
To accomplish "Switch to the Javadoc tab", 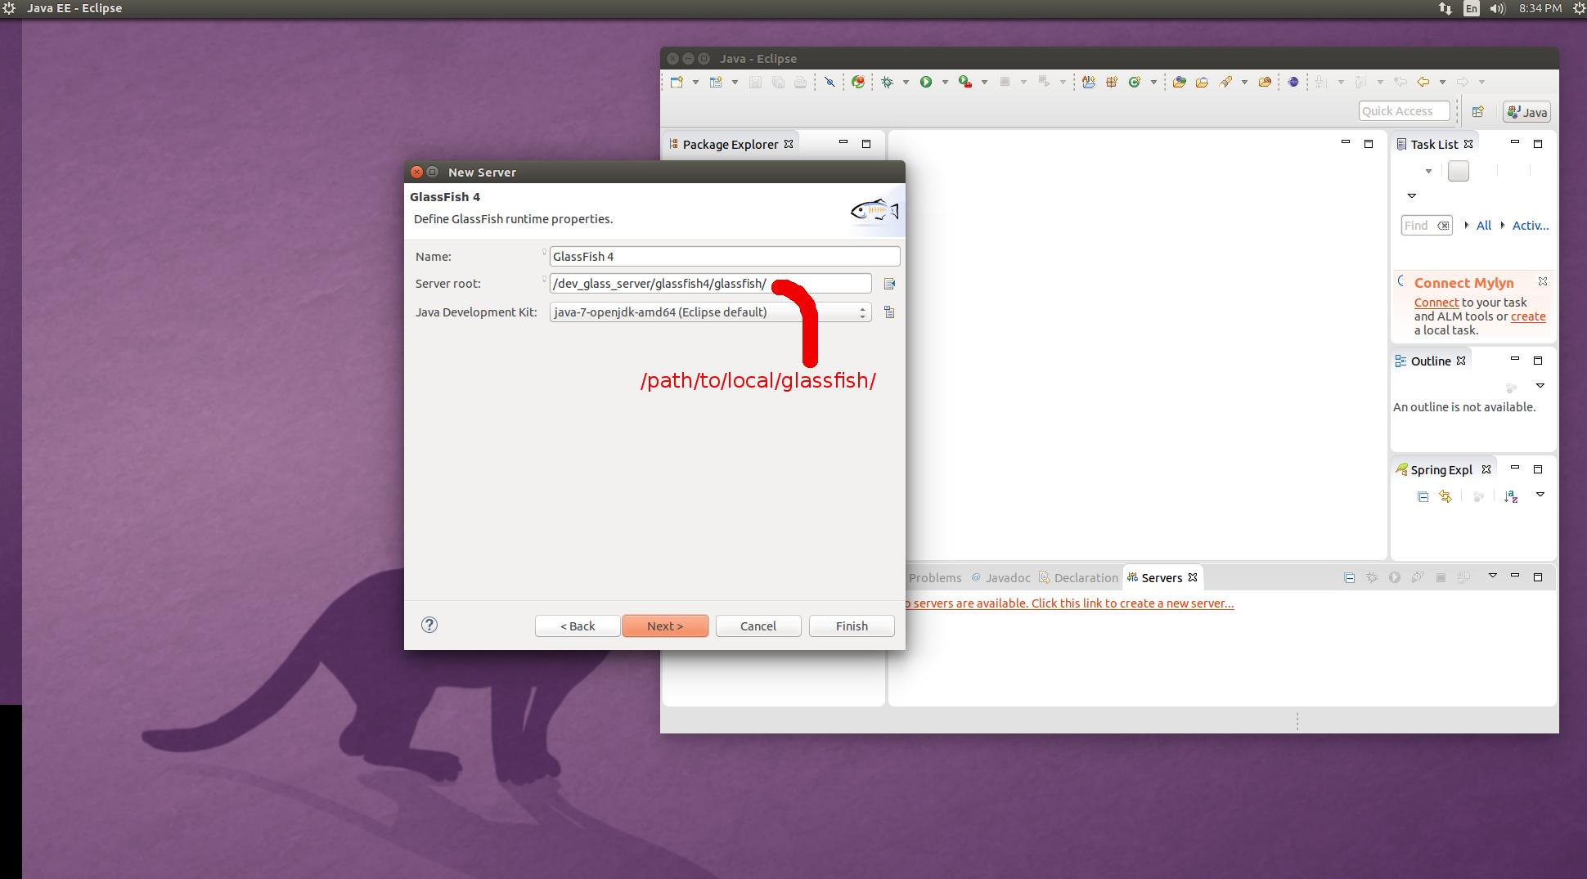I will pyautogui.click(x=1001, y=578).
